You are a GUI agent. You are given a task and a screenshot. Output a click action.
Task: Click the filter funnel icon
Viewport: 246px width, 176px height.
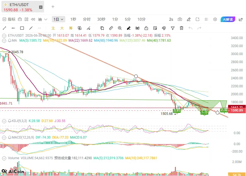[x=172, y=28]
